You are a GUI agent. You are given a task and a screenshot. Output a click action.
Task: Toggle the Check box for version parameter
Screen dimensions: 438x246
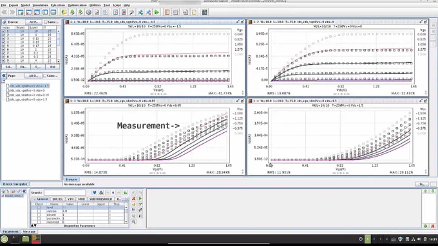tap(39, 211)
